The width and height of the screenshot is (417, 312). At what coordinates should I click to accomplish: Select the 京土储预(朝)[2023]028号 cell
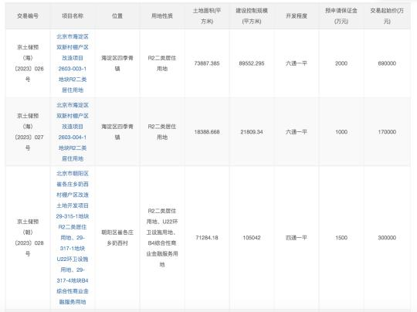coord(28,238)
